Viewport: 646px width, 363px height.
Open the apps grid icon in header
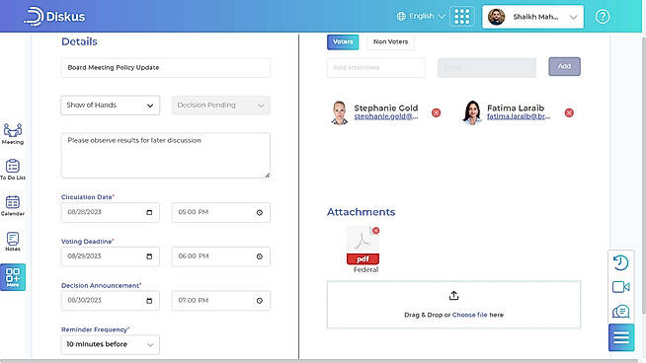(462, 17)
